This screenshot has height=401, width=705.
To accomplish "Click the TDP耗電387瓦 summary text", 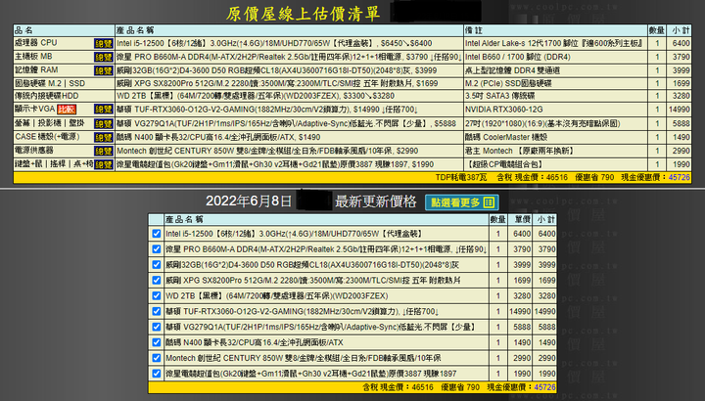I will click(x=461, y=177).
